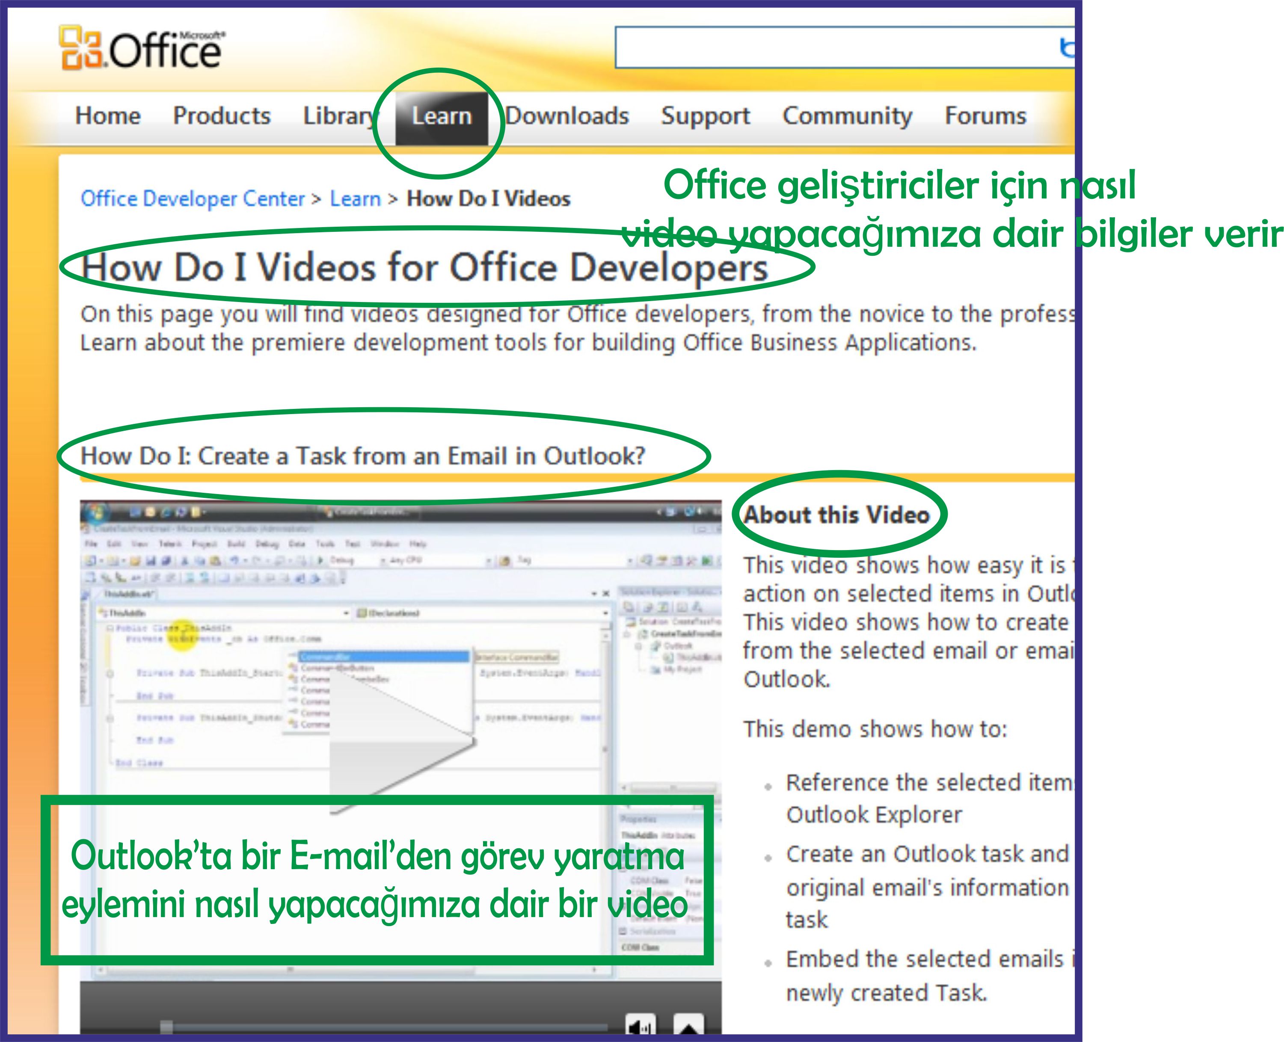Open the Community navigation tab
The width and height of the screenshot is (1284, 1042).
point(847,116)
